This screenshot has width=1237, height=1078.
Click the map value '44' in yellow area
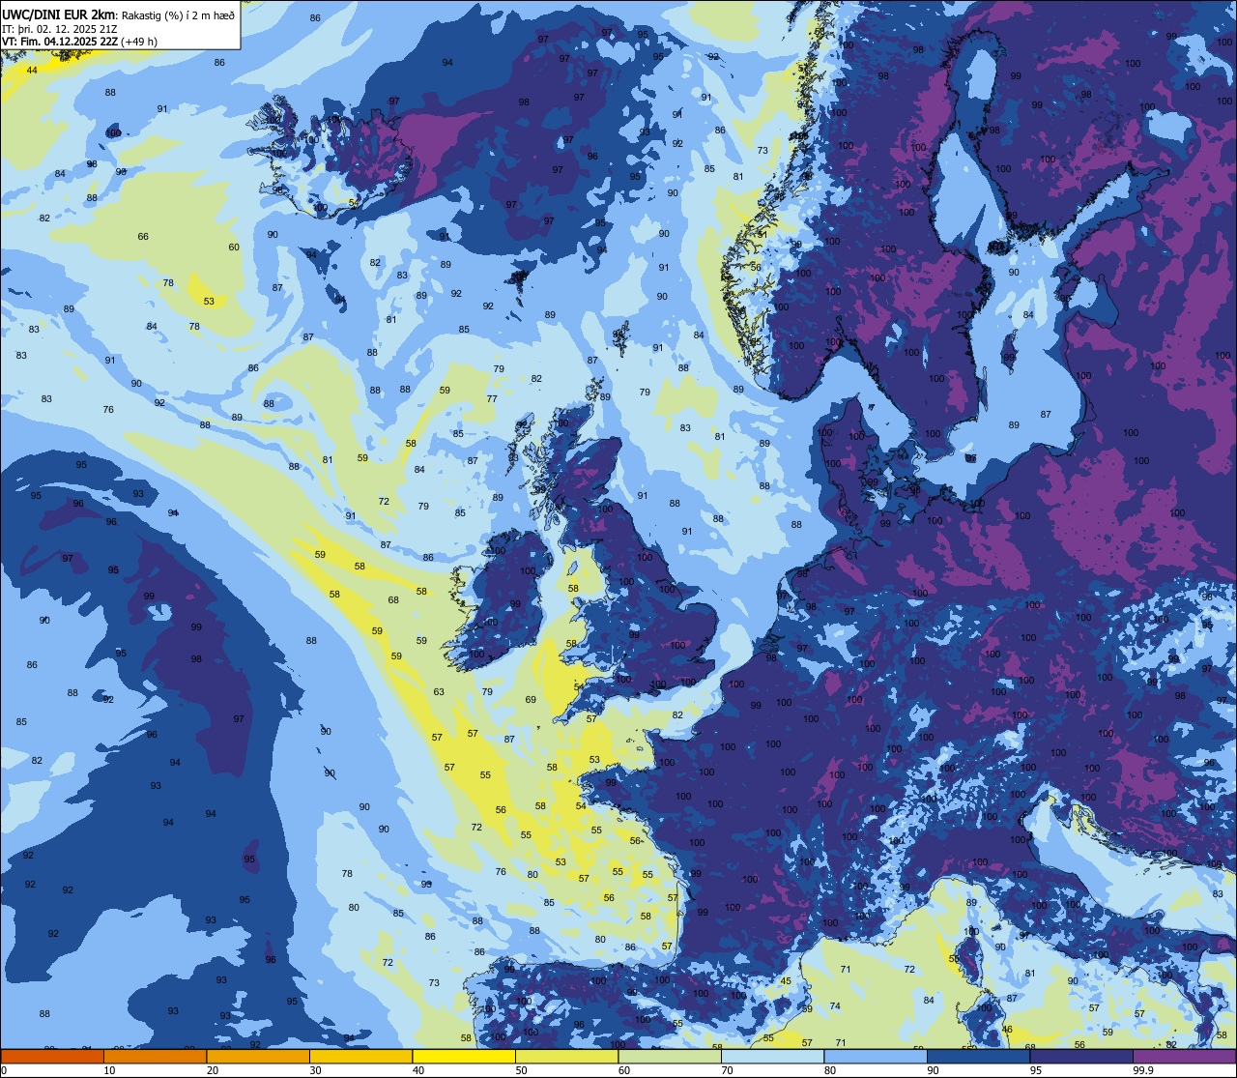point(32,71)
